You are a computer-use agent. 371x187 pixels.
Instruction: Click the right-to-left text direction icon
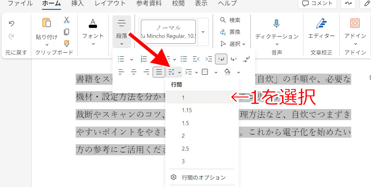pyautogui.click(x=234, y=59)
